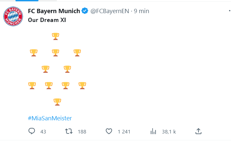Click the single trophy in the top row
This screenshot has width=231, height=141.
pos(56,36)
